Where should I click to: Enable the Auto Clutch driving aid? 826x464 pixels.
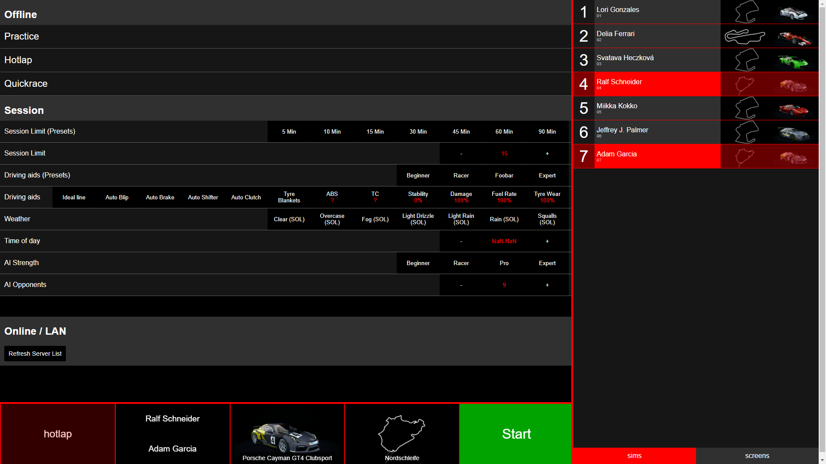point(246,197)
